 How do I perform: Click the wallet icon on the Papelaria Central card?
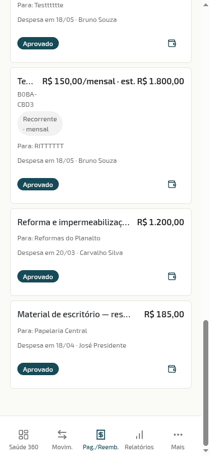[172, 369]
